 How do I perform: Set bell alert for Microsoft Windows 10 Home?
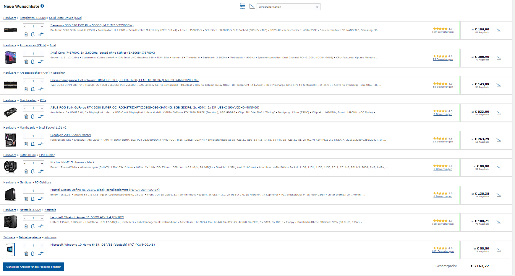pos(33,254)
